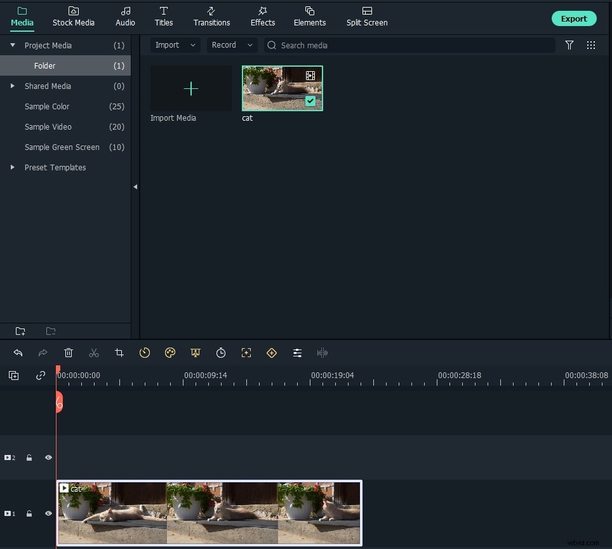The image size is (612, 549).
Task: Click the Undo arrow in the toolbar
Action: coord(18,353)
